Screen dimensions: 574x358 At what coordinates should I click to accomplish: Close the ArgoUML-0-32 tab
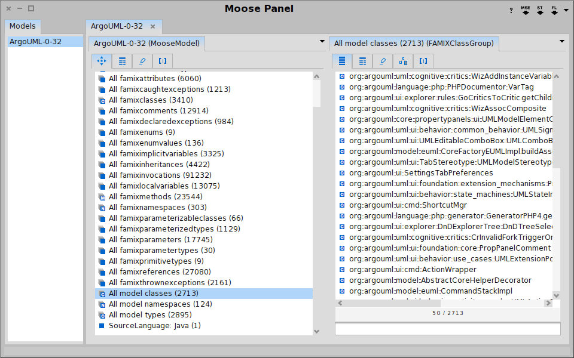(x=152, y=27)
